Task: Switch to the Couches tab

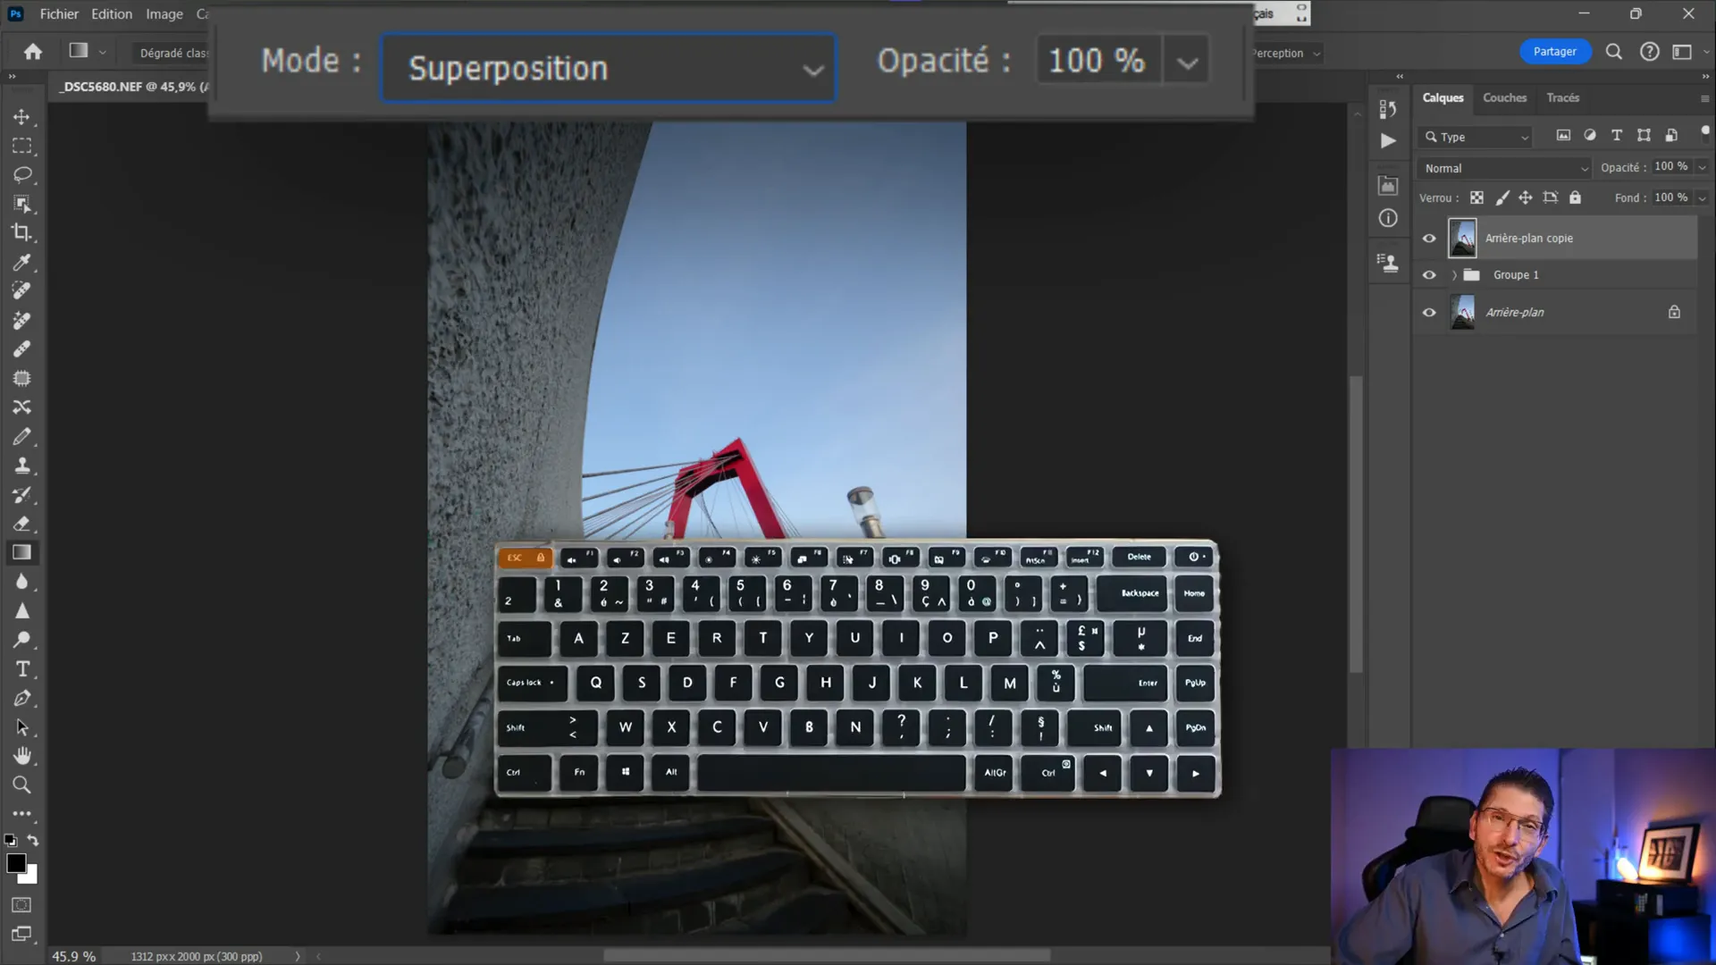Action: (1504, 97)
